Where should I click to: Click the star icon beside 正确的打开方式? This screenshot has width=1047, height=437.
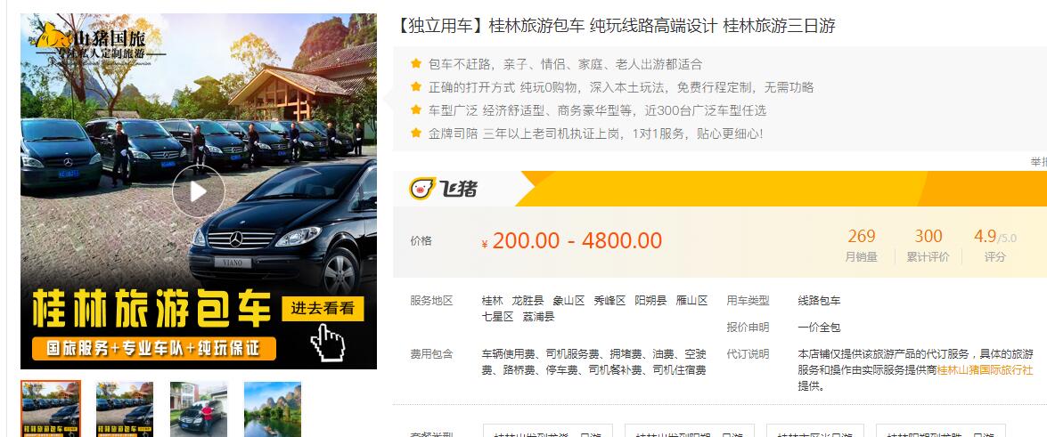click(x=416, y=86)
